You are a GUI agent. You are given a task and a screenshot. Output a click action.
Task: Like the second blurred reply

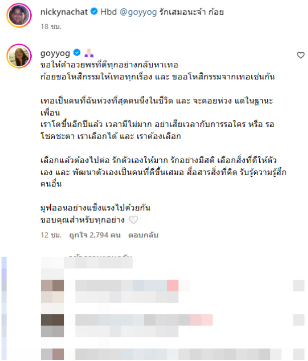coord(299,320)
